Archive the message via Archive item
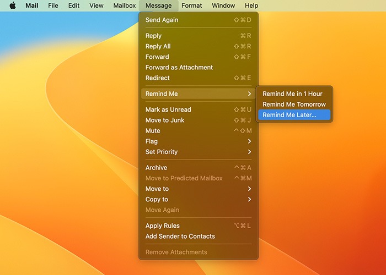386x275 pixels. point(199,168)
